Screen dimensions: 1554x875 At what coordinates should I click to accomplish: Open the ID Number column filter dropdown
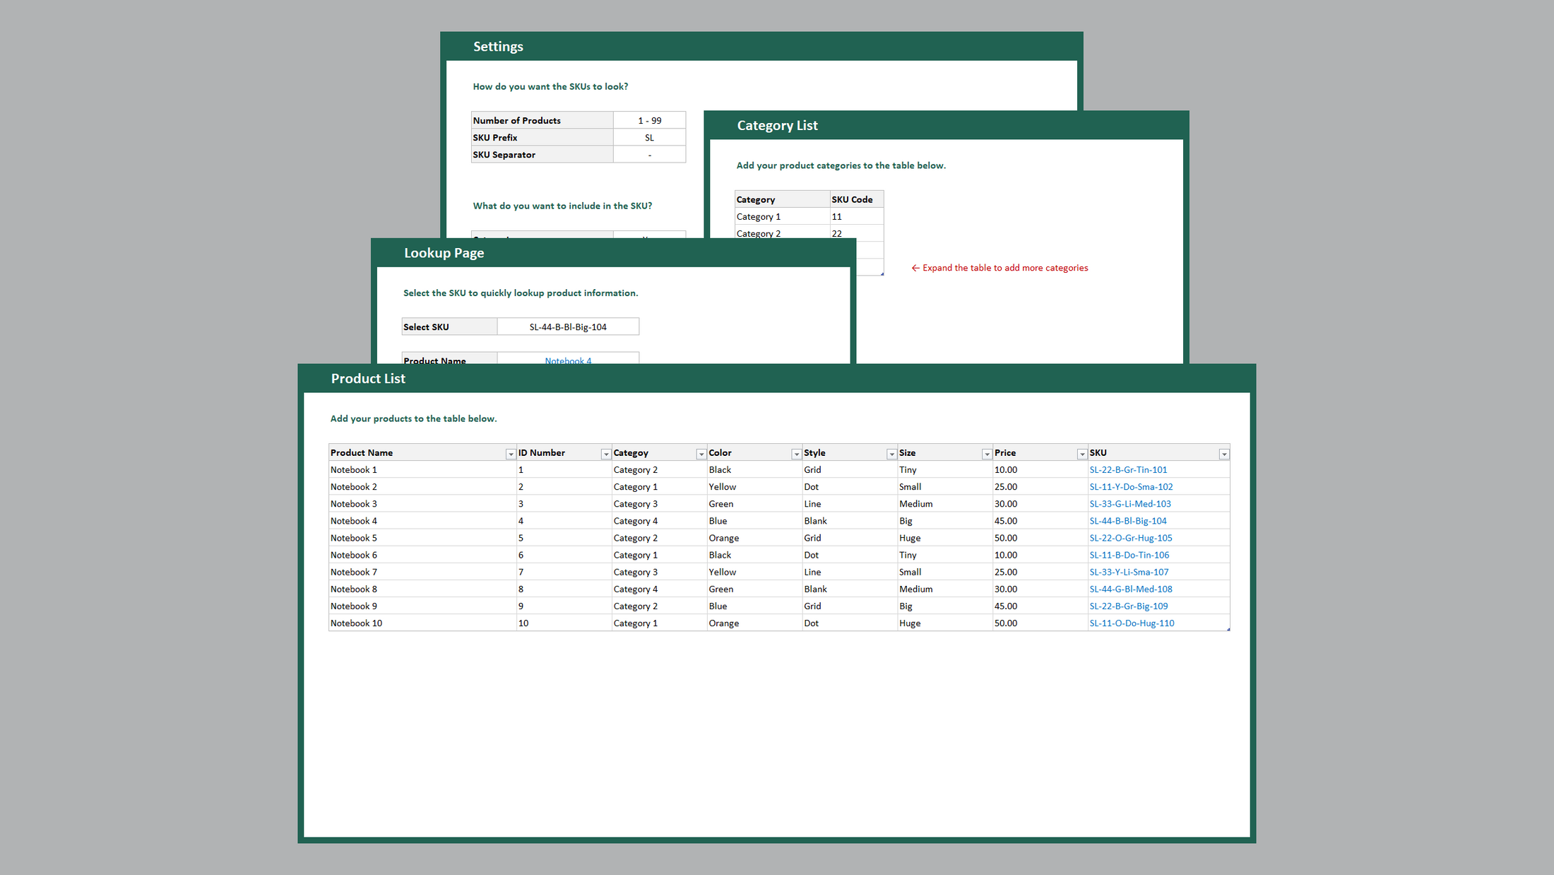point(605,454)
